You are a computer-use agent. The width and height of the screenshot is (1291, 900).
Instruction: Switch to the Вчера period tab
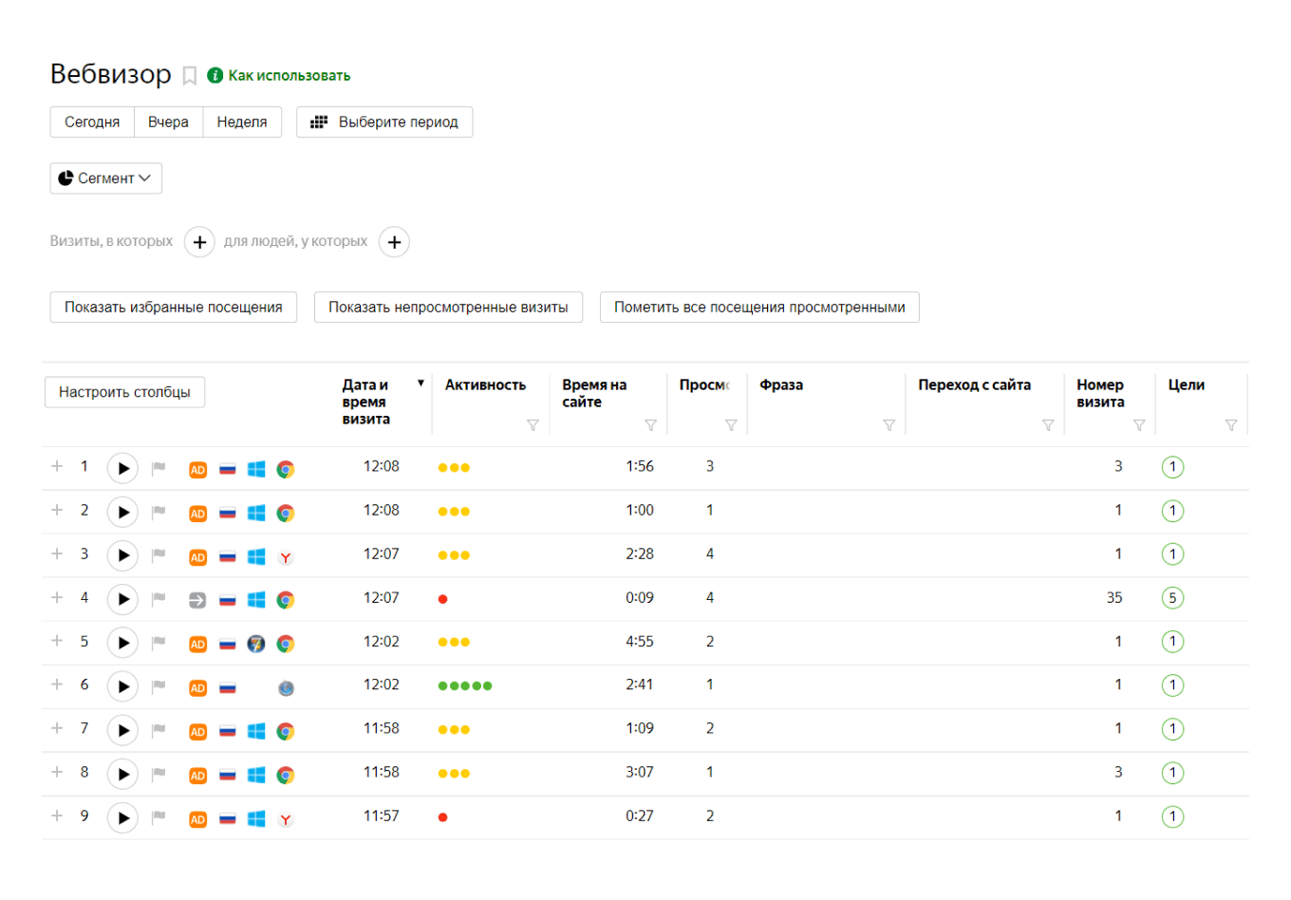click(x=168, y=122)
